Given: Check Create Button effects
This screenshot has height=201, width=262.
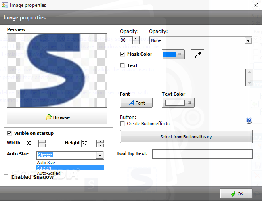Looking at the screenshot, I should pos(122,124).
